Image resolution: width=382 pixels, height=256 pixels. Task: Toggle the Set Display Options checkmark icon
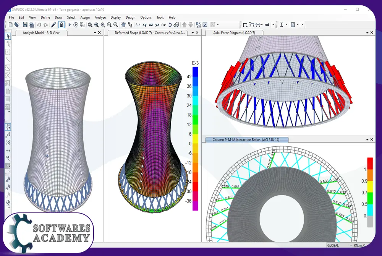(205, 24)
